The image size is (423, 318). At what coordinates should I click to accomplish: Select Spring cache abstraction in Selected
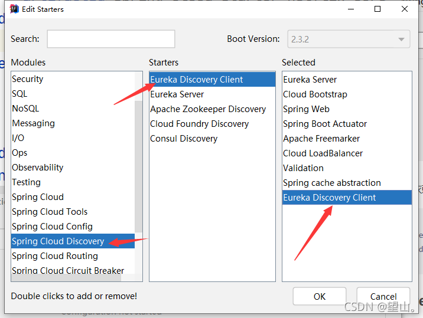pyautogui.click(x=347, y=183)
